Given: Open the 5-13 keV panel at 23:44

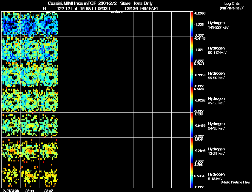Looking at the screenshot, I should (x=30, y=176).
